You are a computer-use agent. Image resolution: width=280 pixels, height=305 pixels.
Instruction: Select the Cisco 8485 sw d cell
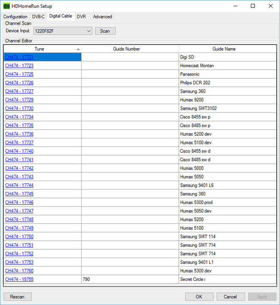coord(228,160)
